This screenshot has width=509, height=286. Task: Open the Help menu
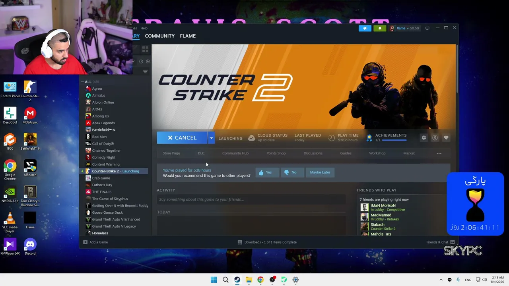click(144, 28)
